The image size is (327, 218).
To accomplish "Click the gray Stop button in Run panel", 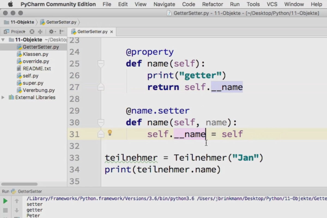I will click(5, 210).
